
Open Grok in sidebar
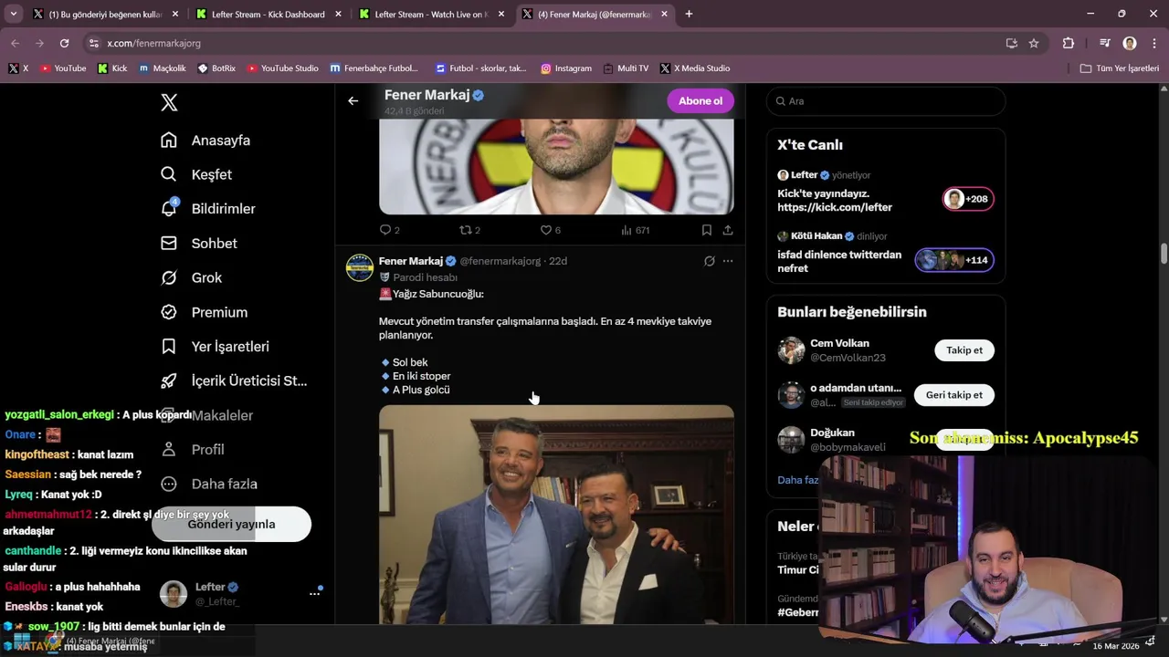click(x=192, y=277)
